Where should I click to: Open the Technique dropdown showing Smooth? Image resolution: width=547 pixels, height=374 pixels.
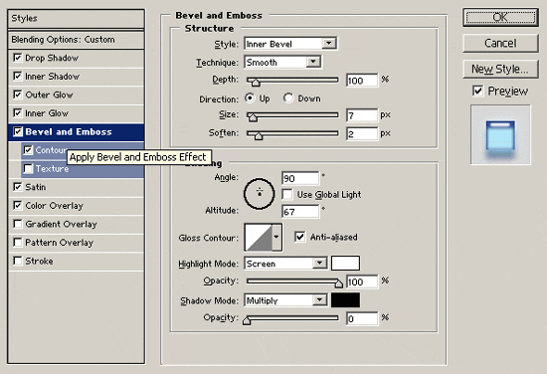point(282,62)
